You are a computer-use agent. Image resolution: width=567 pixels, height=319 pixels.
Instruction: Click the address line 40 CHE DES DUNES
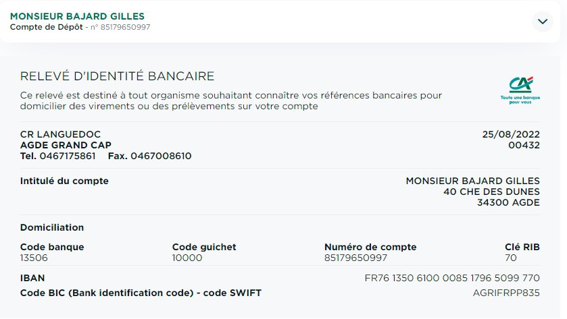(492, 192)
